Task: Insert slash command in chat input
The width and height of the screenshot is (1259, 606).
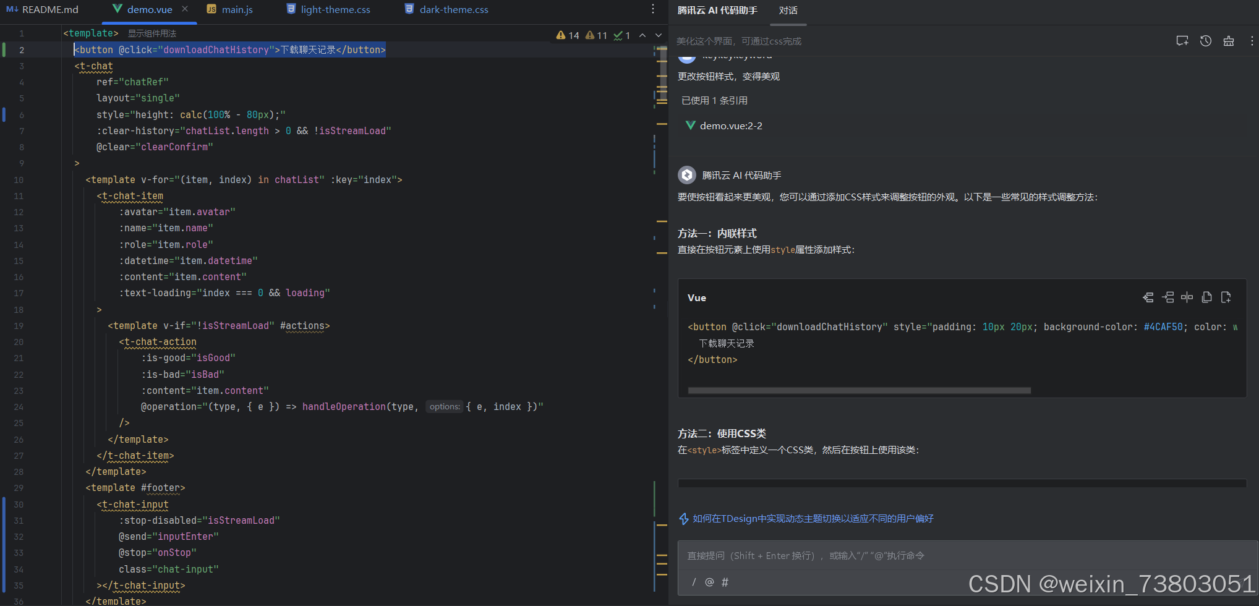Action: coord(694,582)
